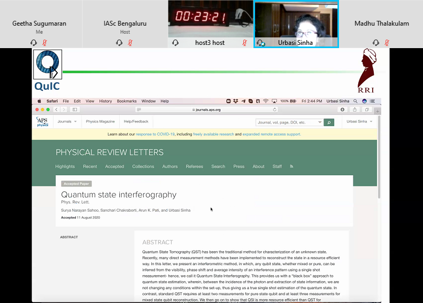Open the Bookmarks menu
Screen dimensions: 423x303
coord(127,101)
